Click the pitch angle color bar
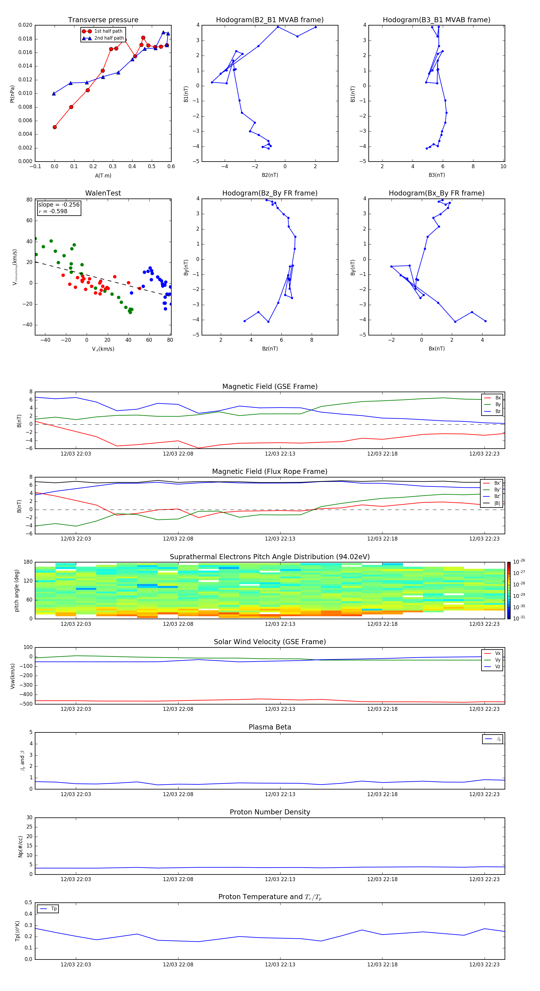This screenshot has width=540, height=991. coord(509,590)
